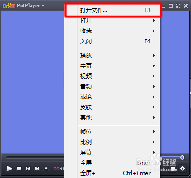
Task: Jump to previous track button
Action: tap(28, 169)
